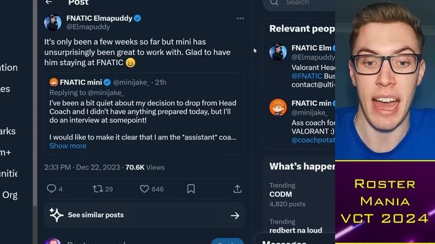Expand quoted tweet with Show more
The width and height of the screenshot is (435, 244).
coord(68,146)
